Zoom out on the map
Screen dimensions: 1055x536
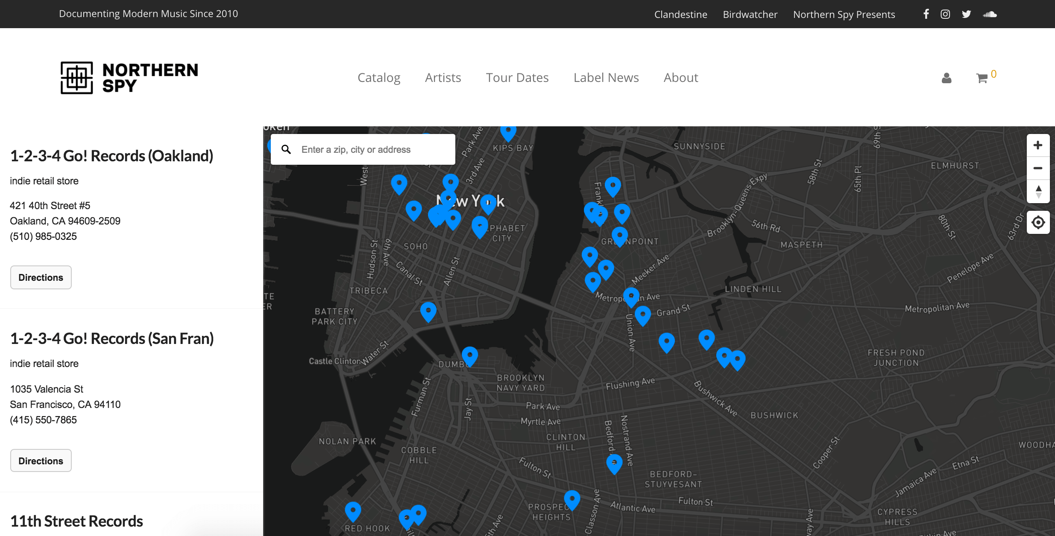(1038, 168)
